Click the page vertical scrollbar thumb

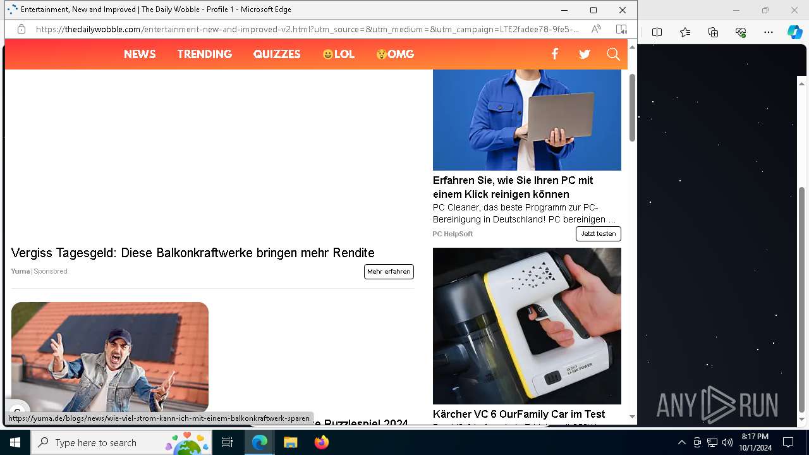(x=632, y=107)
